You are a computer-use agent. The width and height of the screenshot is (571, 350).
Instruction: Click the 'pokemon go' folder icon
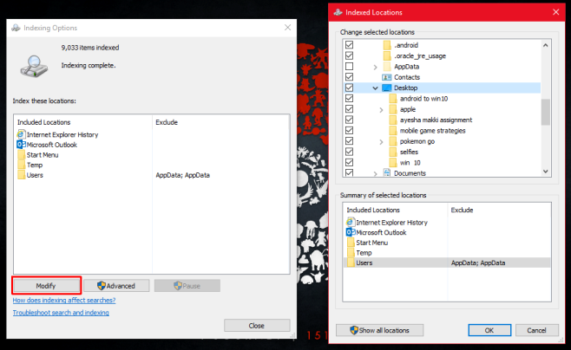(392, 141)
